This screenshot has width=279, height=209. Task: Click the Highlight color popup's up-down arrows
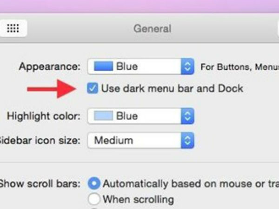[x=187, y=116]
